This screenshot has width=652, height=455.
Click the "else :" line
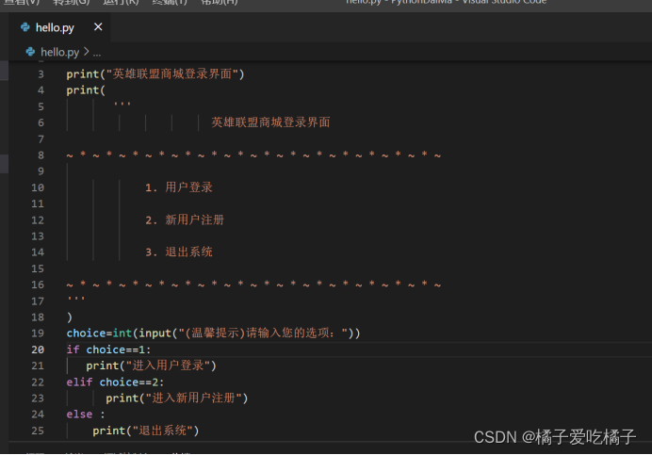pyautogui.click(x=86, y=414)
